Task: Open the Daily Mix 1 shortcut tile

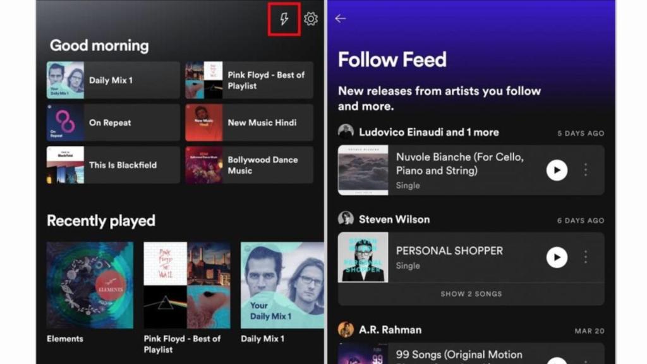Action: tap(113, 80)
